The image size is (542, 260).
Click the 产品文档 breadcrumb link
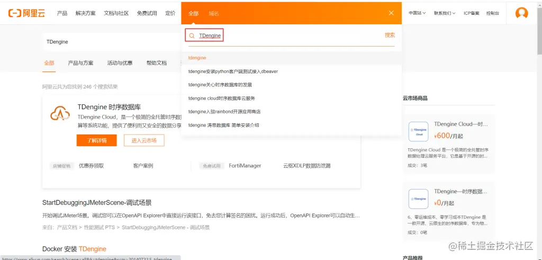coord(67,228)
